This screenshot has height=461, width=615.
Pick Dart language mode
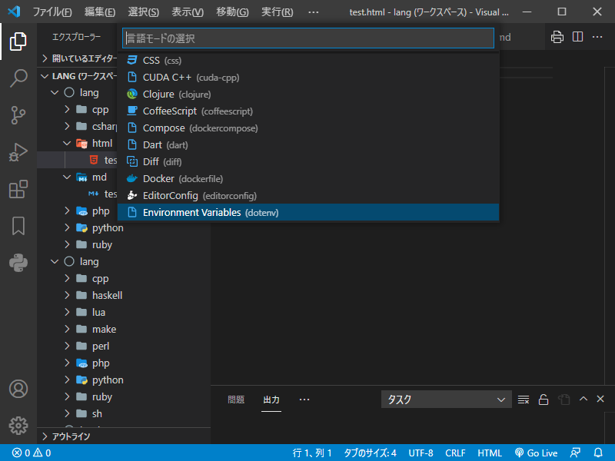308,144
